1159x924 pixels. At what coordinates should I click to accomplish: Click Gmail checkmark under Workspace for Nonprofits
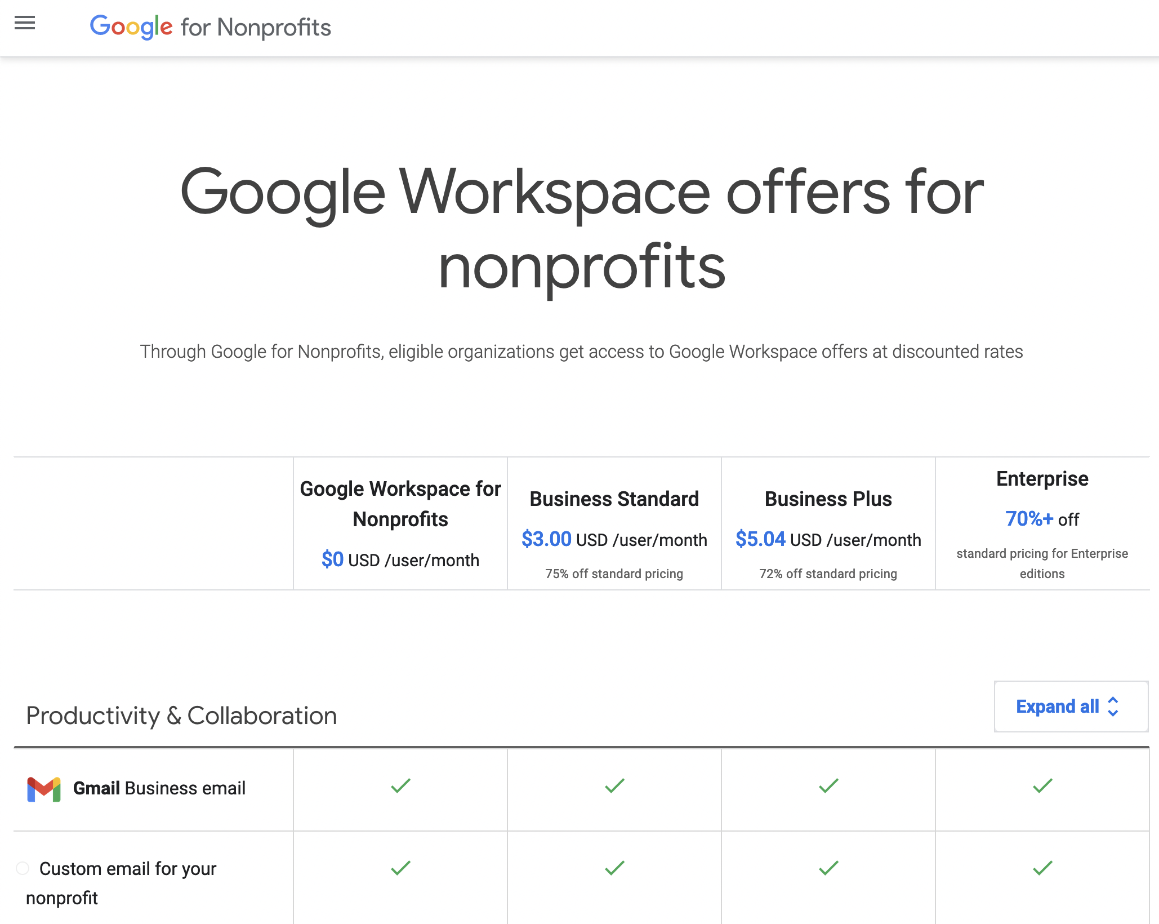(400, 785)
